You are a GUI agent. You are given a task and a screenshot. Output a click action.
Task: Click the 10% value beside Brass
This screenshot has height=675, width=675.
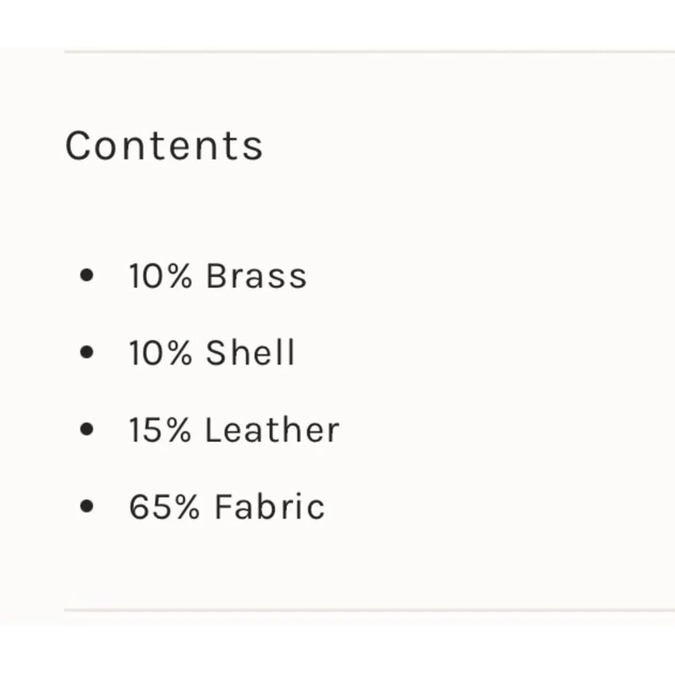point(161,275)
